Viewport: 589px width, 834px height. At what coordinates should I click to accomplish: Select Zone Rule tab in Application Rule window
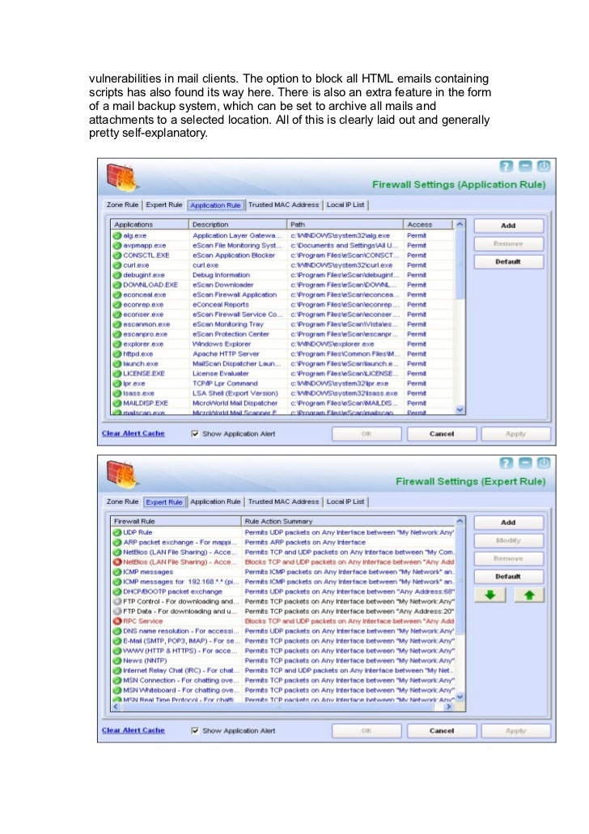click(122, 205)
